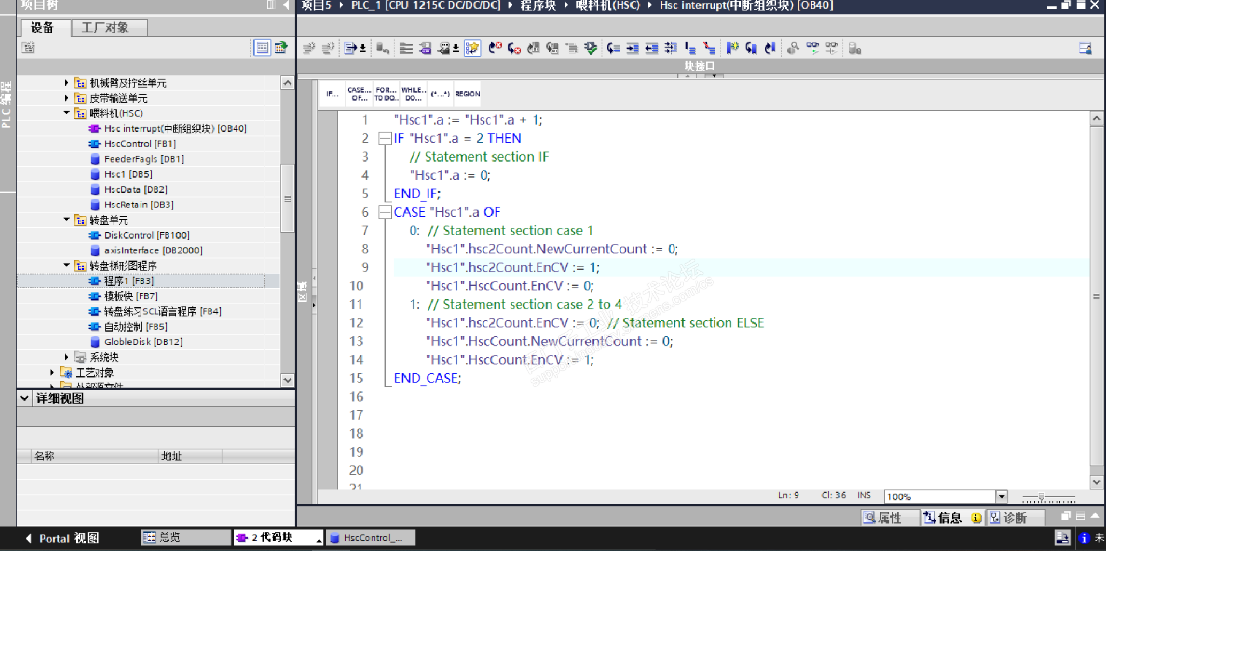Insert CASE...OF statement template
The width and height of the screenshot is (1233, 646).
359,94
